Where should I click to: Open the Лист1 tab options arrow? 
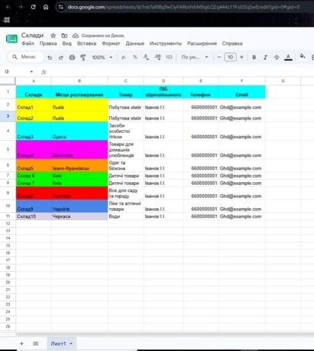[x=71, y=344]
